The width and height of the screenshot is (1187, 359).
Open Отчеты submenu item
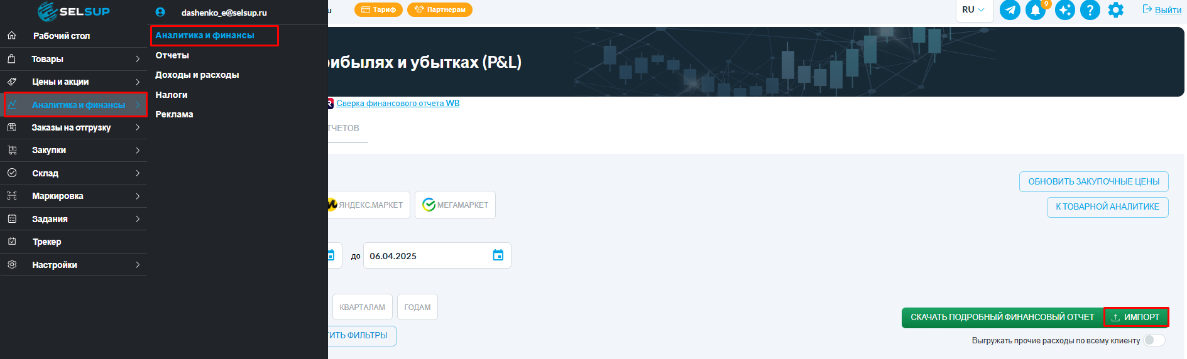click(172, 55)
